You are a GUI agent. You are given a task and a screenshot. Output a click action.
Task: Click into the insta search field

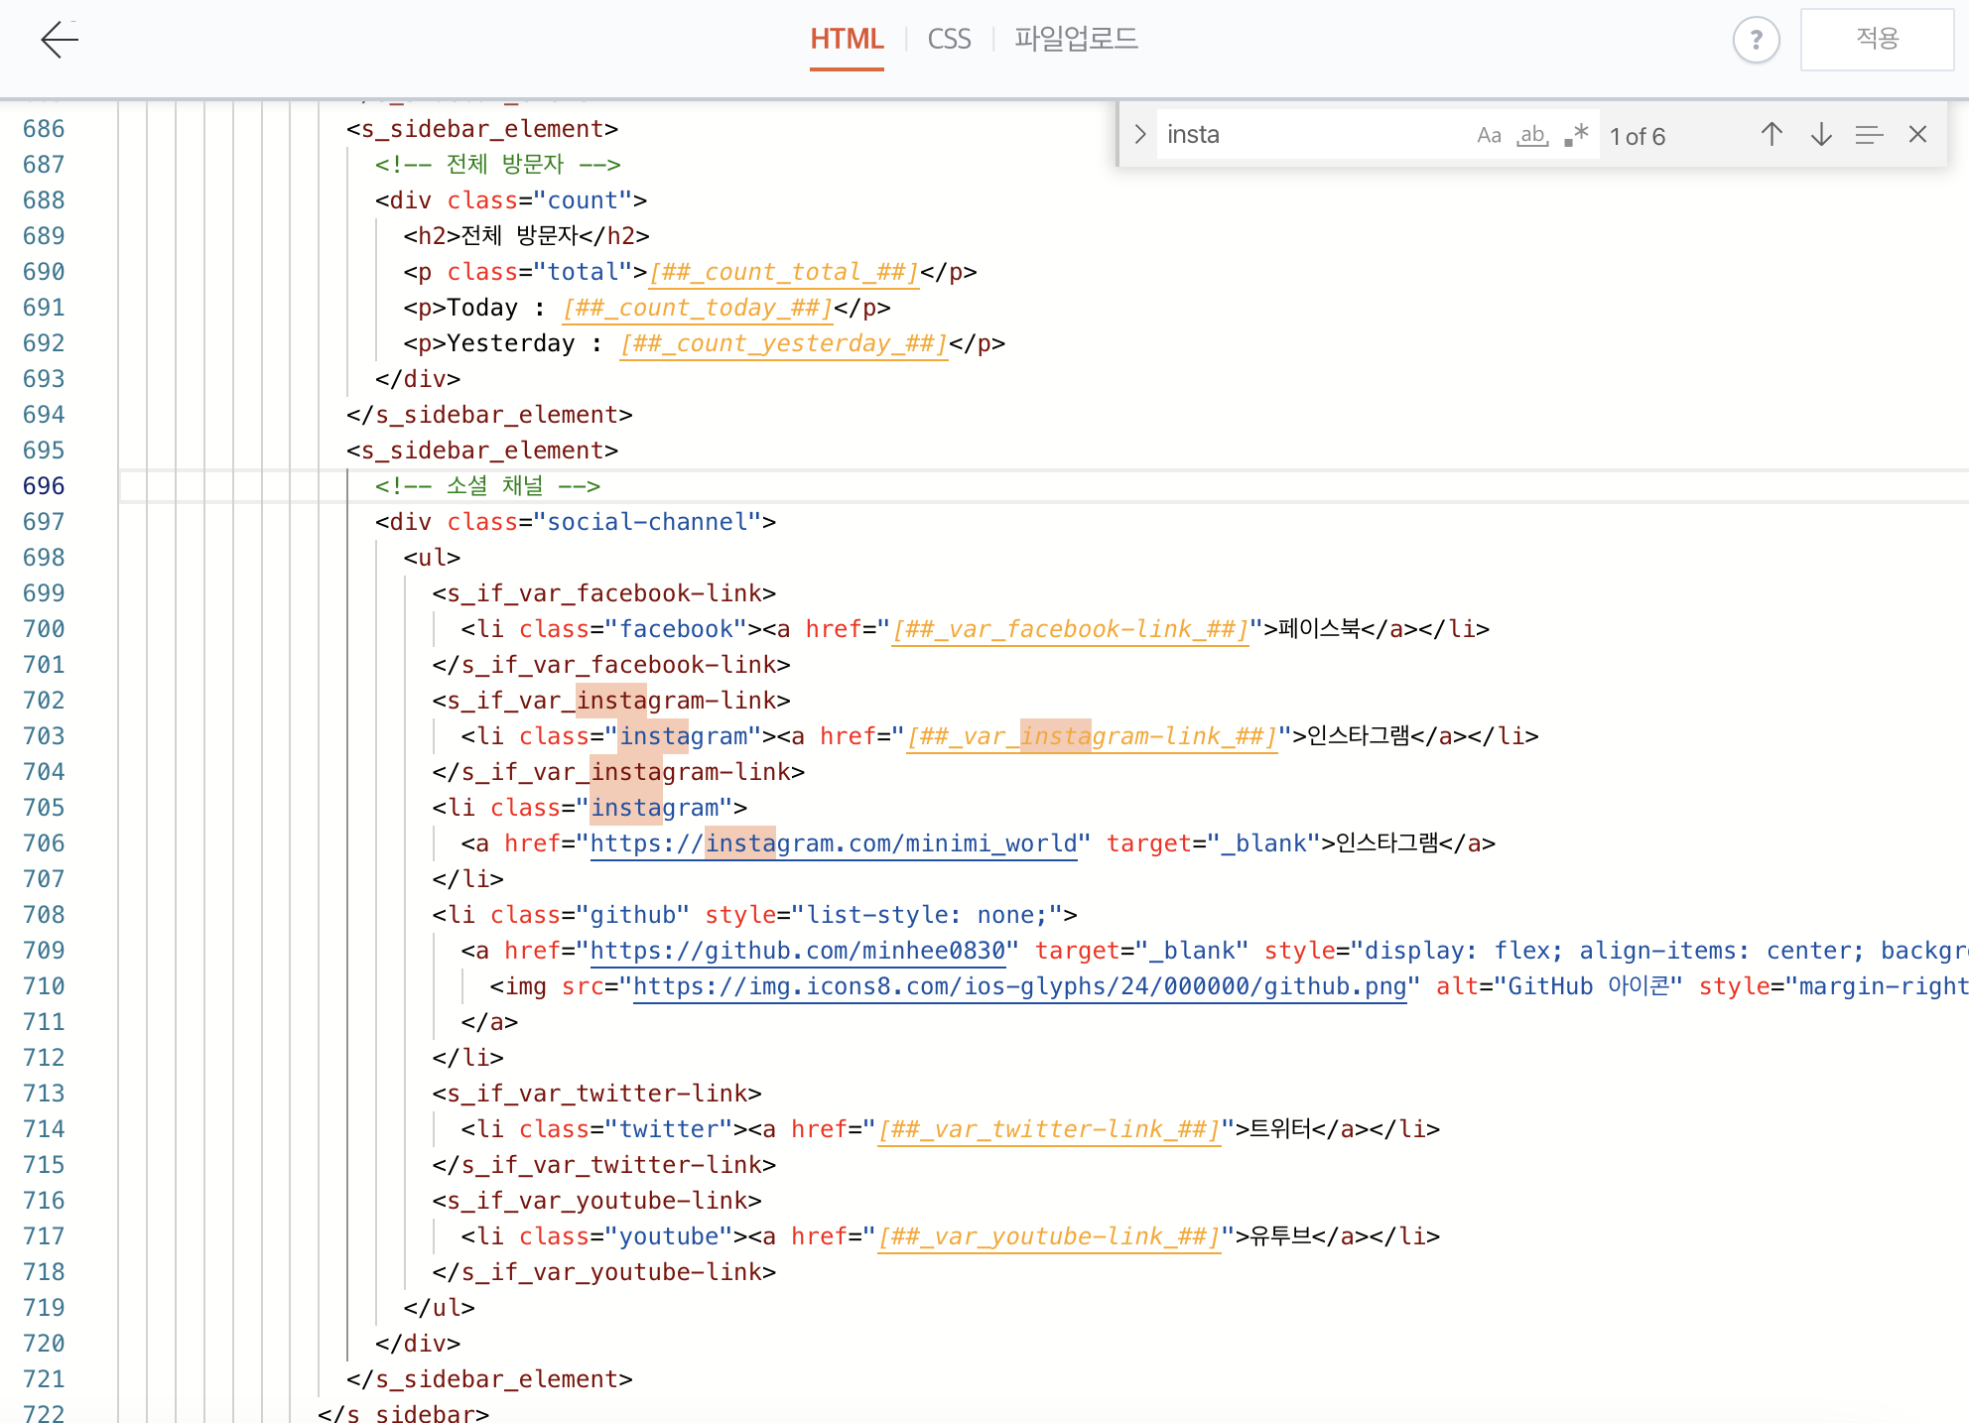(1310, 135)
